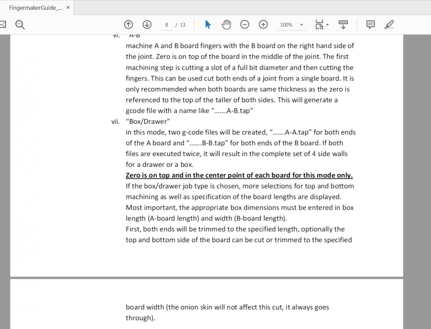Click the line beginning 'First, both ends will be trimmed'
The image size is (431, 329).
tap(235, 229)
